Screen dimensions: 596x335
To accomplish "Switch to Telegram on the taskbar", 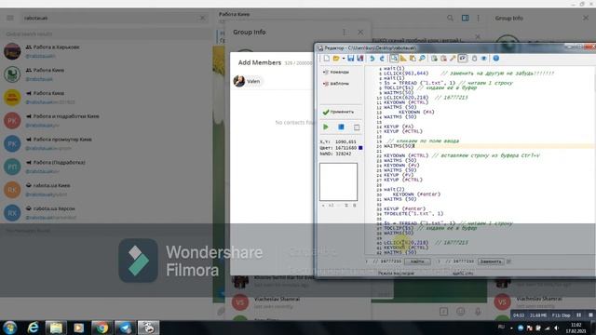I will coord(125,328).
